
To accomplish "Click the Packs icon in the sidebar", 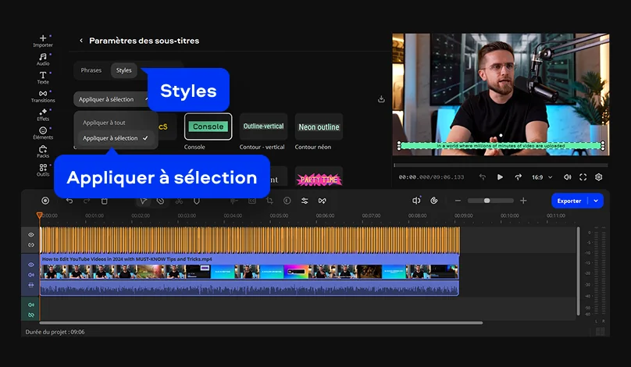I will (43, 151).
